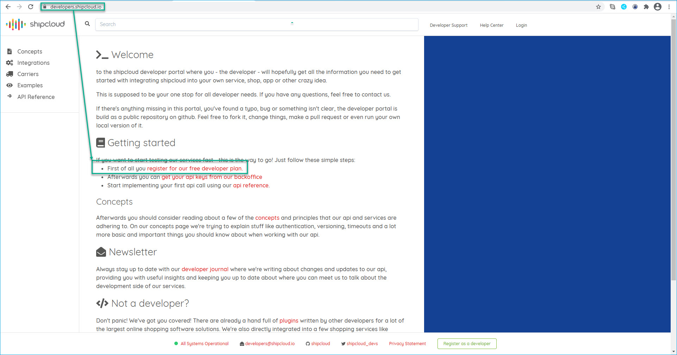Open the Privacy Statement footer link
Image resolution: width=677 pixels, height=355 pixels.
point(408,344)
